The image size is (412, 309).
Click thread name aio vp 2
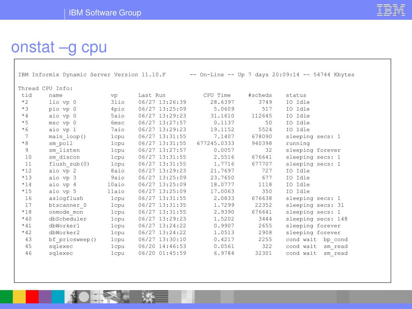coord(62,171)
